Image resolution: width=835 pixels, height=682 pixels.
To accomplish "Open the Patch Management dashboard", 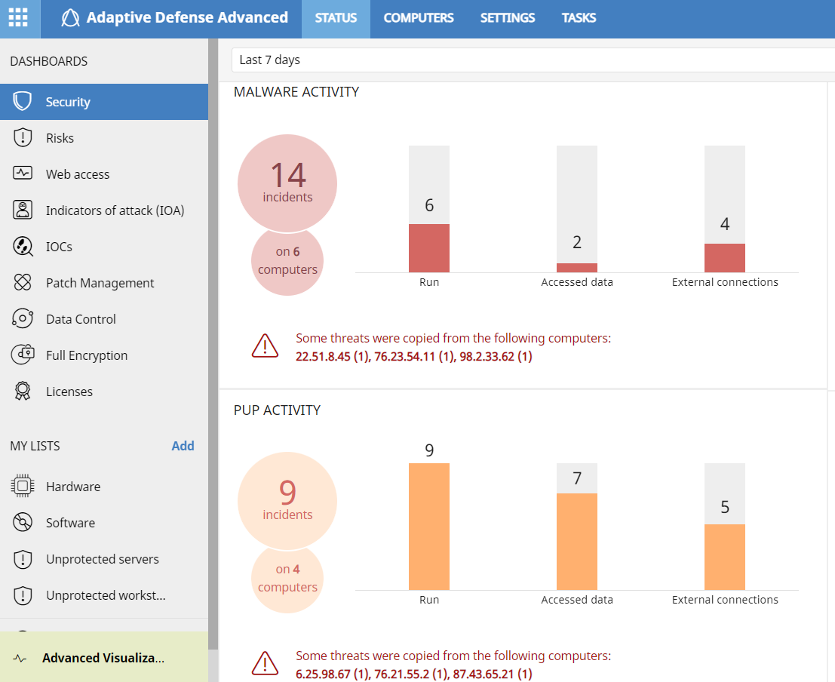I will [104, 283].
